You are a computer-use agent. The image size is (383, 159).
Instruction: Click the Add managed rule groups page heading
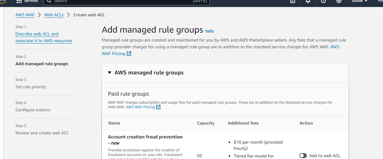[152, 30]
